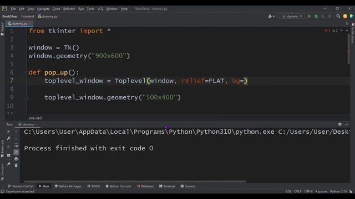
Task: Start debugging with the green bug icon
Action: click(316, 16)
